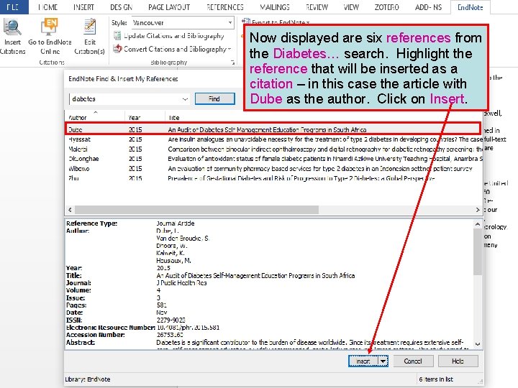518x388 pixels.
Task: Select the Dube 2015 reference row
Action: point(273,129)
